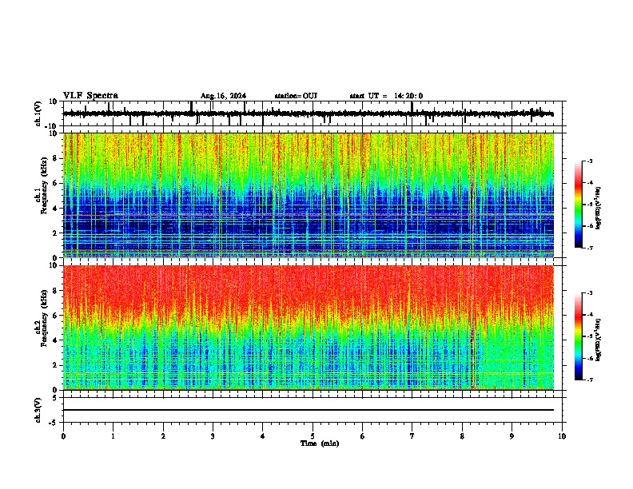Select the date text "Aug.16, 2024"

click(223, 96)
